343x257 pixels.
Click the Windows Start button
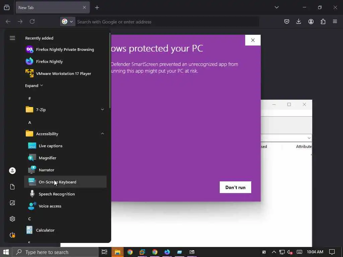pyautogui.click(x=6, y=252)
